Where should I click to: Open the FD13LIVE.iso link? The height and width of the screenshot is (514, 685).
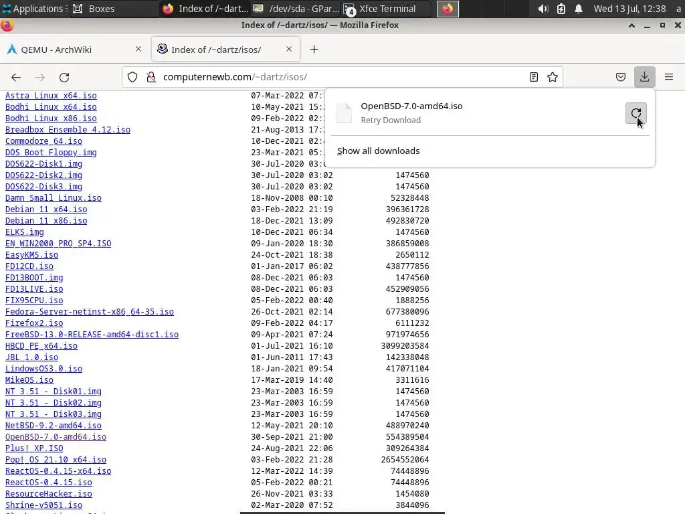tap(34, 289)
